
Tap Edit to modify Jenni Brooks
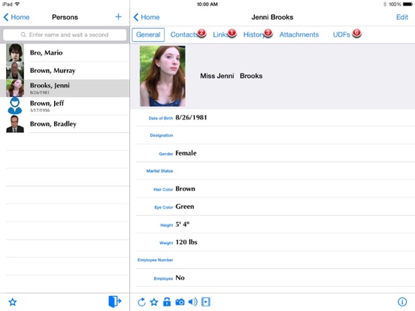[401, 17]
